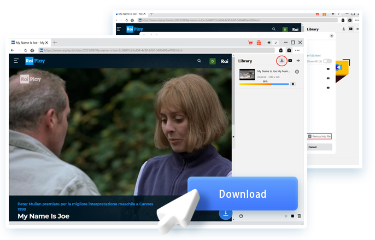Switch to dark theme moon icon

point(276,43)
